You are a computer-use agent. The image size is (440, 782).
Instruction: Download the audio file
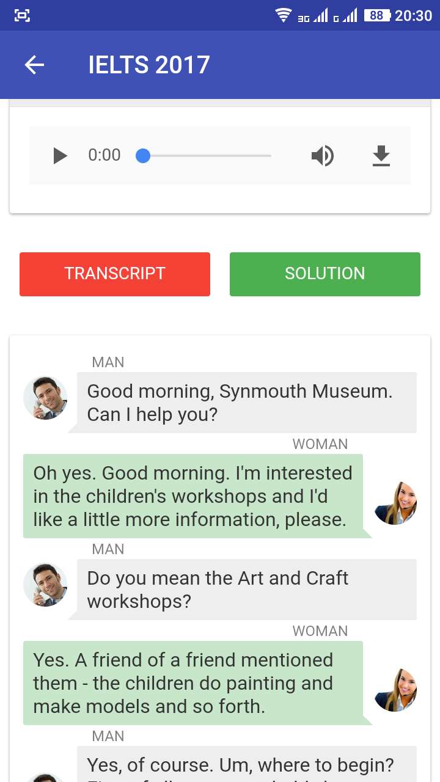(x=381, y=156)
